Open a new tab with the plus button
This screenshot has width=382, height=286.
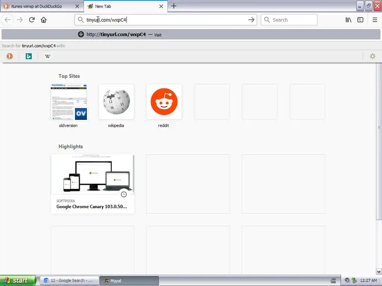(174, 6)
